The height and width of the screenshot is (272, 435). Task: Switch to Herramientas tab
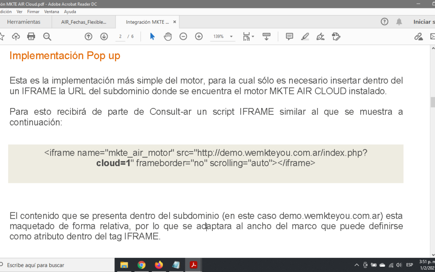tap(24, 22)
